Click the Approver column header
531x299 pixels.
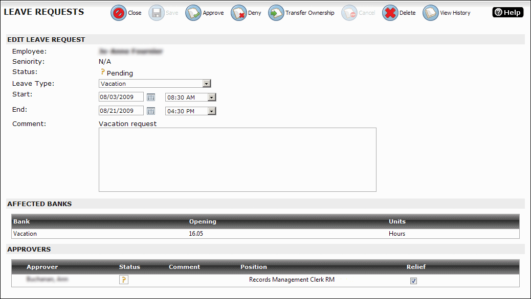[42, 267]
